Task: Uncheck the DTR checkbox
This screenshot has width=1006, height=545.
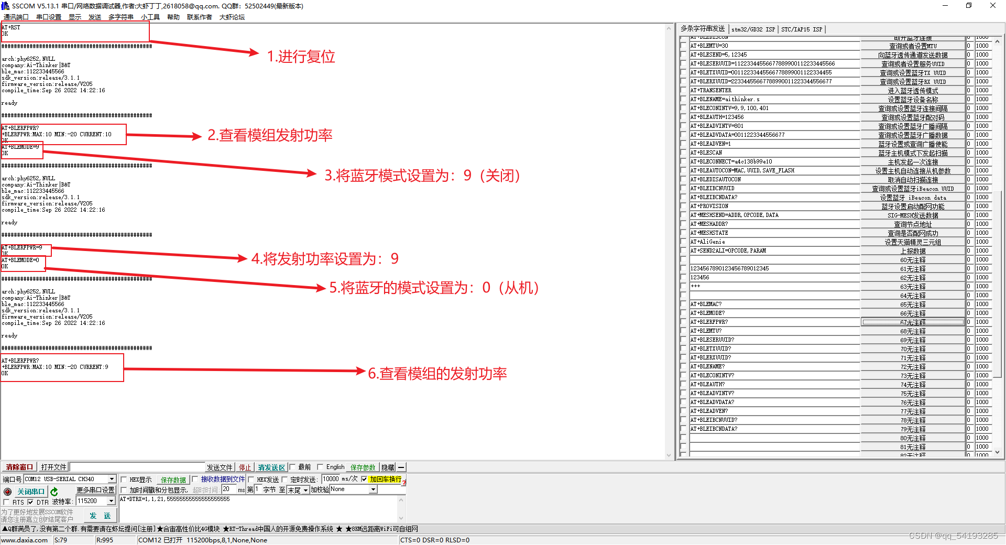Action: [30, 502]
